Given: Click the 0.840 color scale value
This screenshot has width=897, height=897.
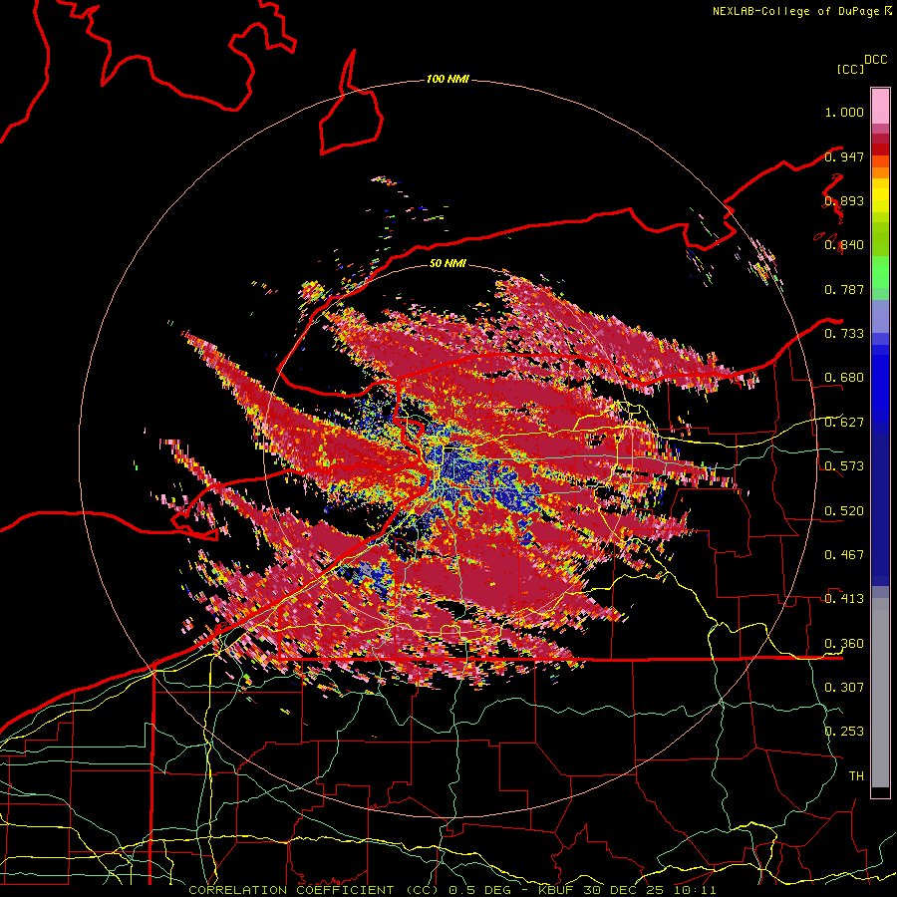Looking at the screenshot, I should [x=844, y=245].
